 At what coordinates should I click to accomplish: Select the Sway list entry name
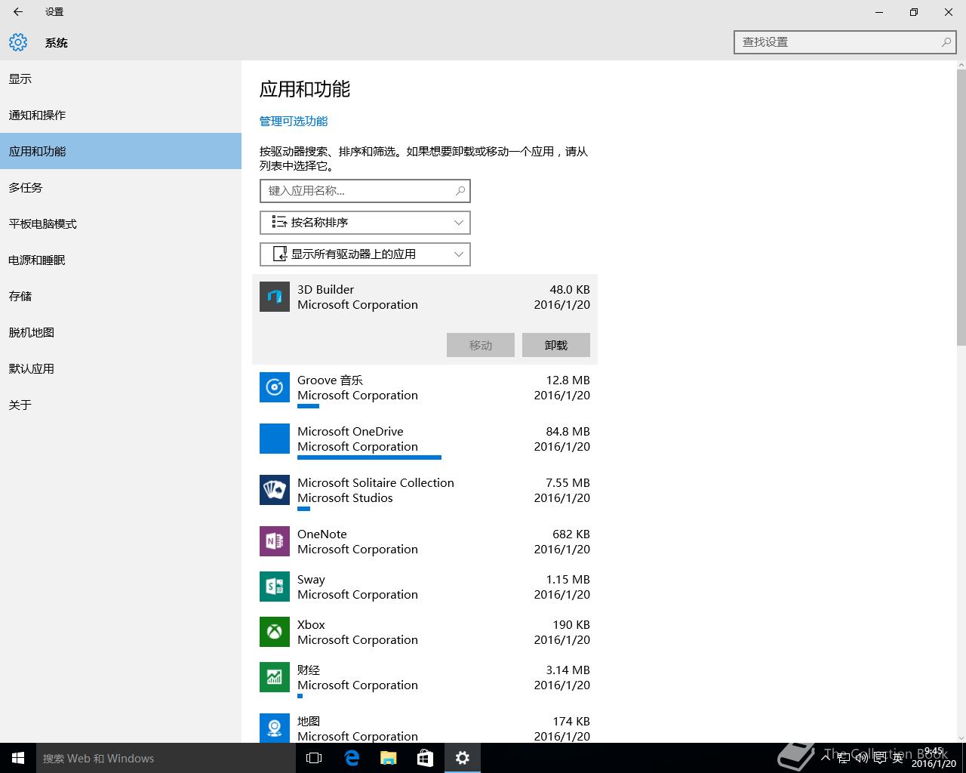click(x=311, y=580)
